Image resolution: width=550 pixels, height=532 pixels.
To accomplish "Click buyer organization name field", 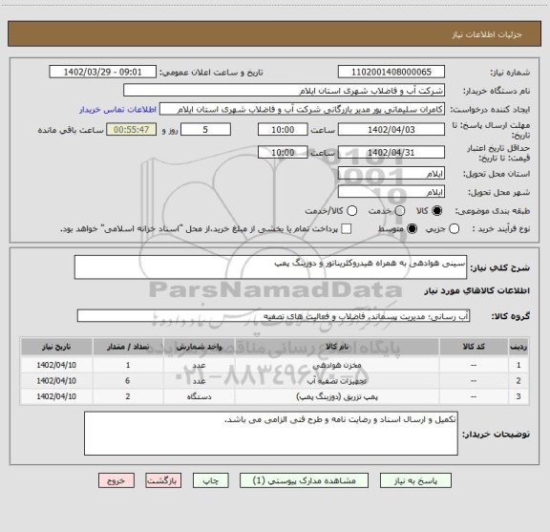I will 284,91.
